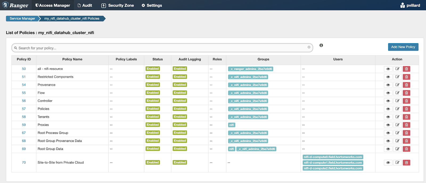The width and height of the screenshot is (426, 183).
Task: Open the pvillard user menu
Action: click(x=410, y=5)
